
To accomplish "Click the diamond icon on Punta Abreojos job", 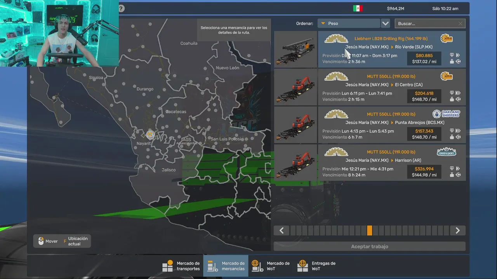I will click(x=452, y=131).
